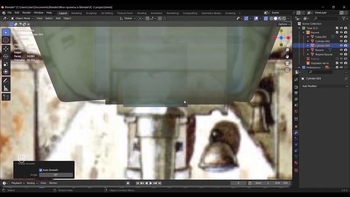The image size is (350, 197).
Task: Open the Particles properties tab
Action: (x=296, y=138)
